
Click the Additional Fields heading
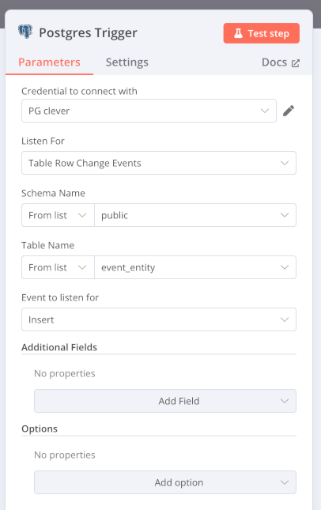point(59,347)
